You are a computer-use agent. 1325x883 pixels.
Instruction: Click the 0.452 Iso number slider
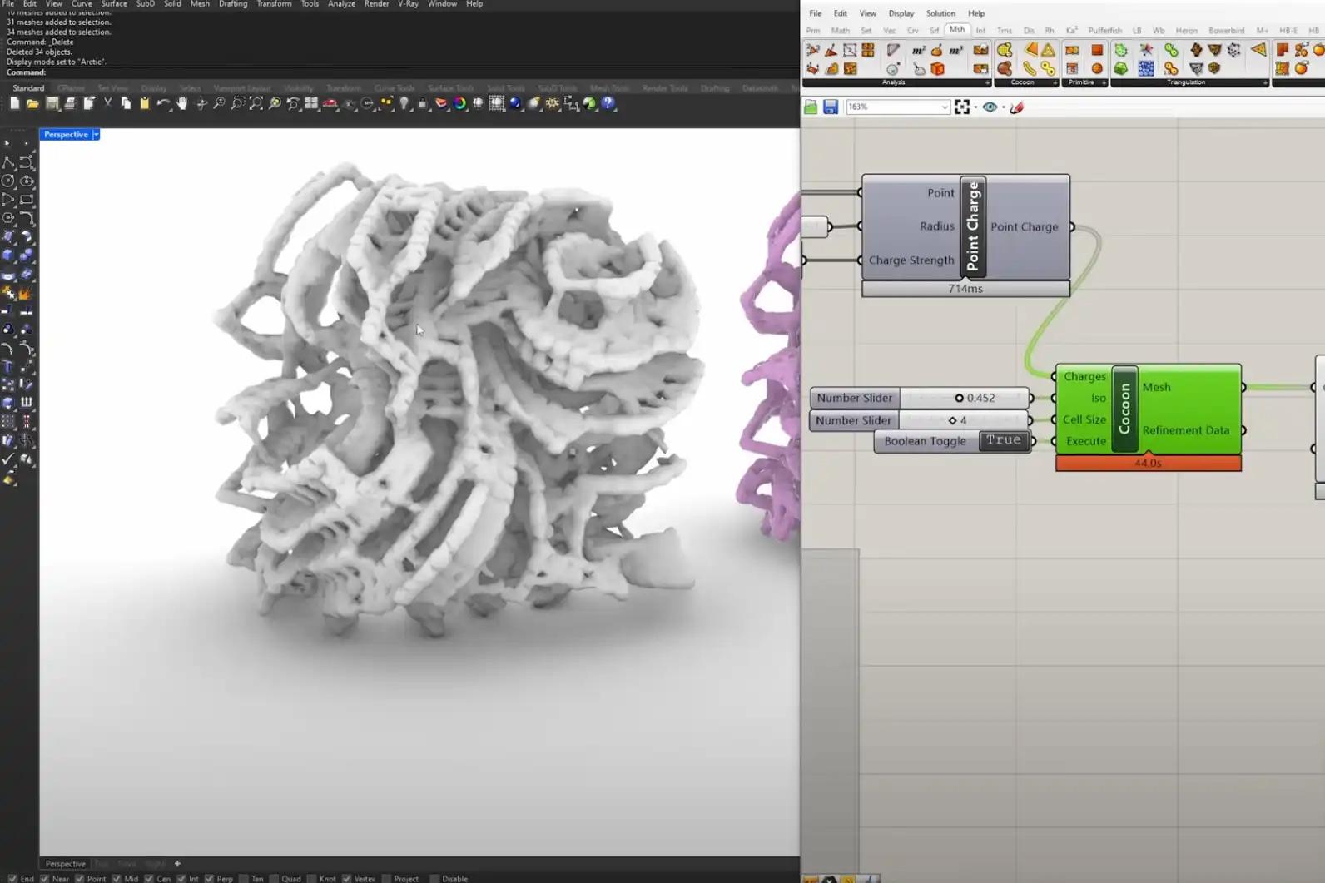(x=964, y=398)
